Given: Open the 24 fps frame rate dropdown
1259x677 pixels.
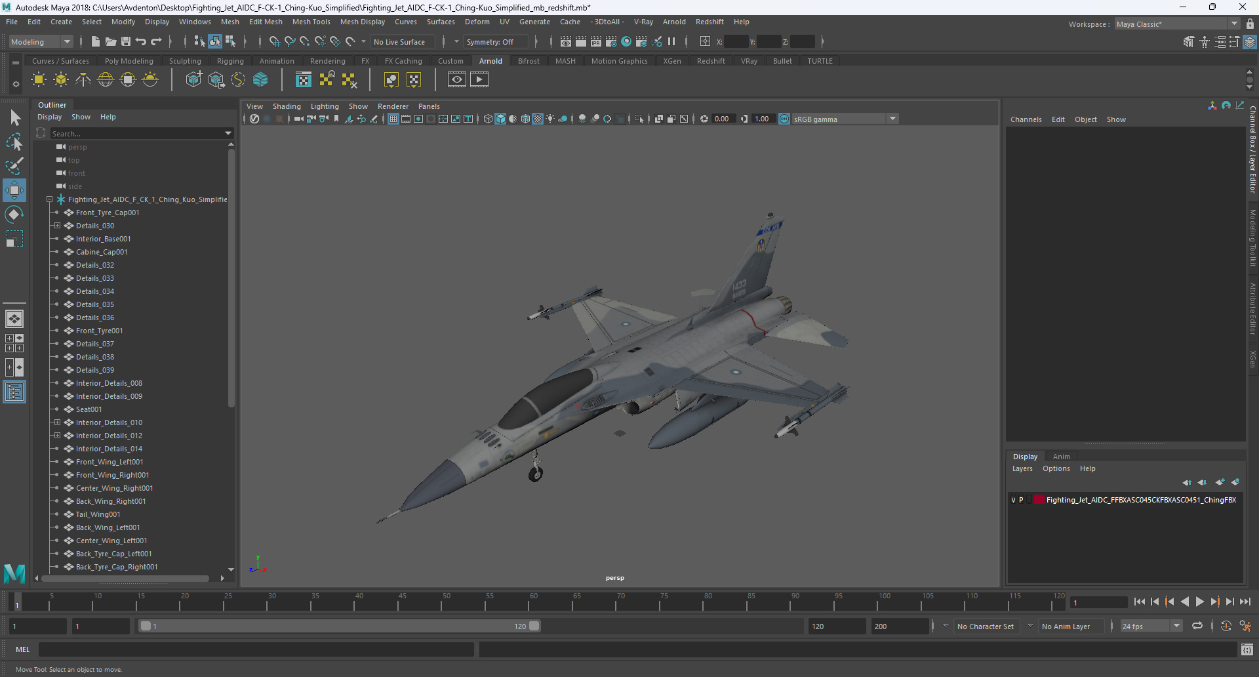Looking at the screenshot, I should pos(1176,626).
